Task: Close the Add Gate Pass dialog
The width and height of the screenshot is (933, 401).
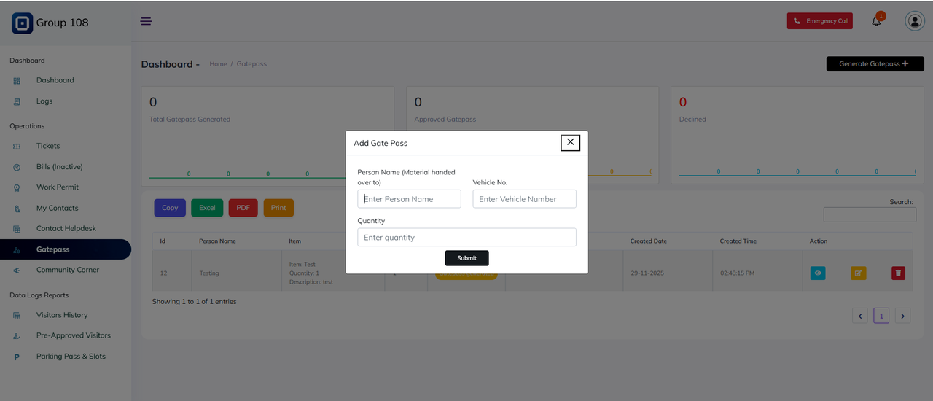Action: [x=570, y=142]
